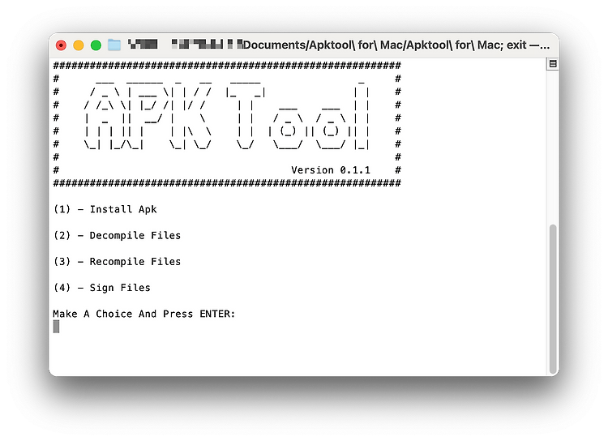Click the "(3) – Recompile Files" line
608x441 pixels.
point(117,261)
